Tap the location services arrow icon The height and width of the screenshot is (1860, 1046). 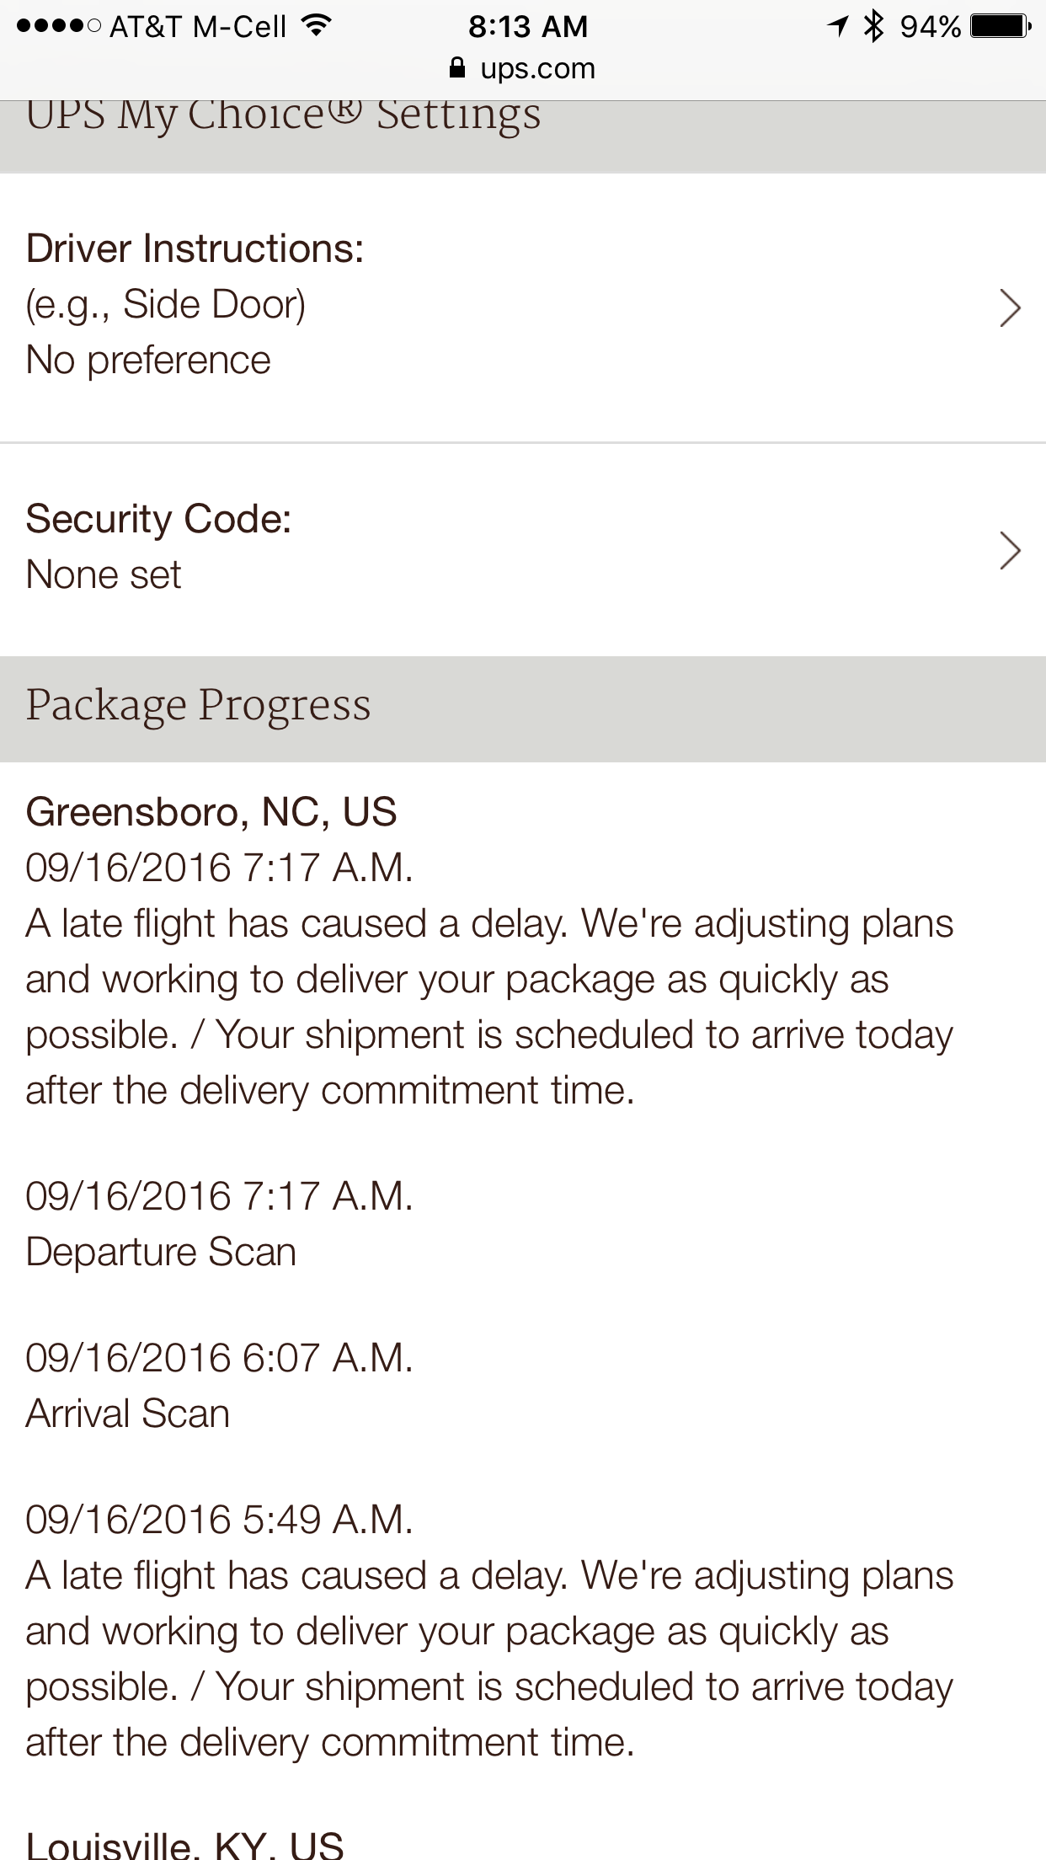tap(838, 26)
